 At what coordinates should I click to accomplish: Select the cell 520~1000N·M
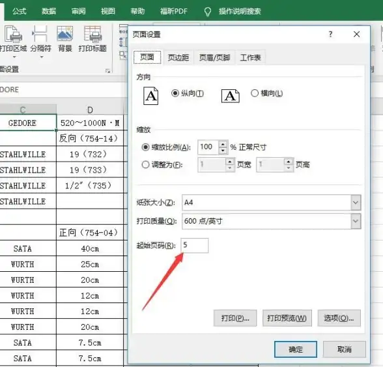tap(90, 123)
